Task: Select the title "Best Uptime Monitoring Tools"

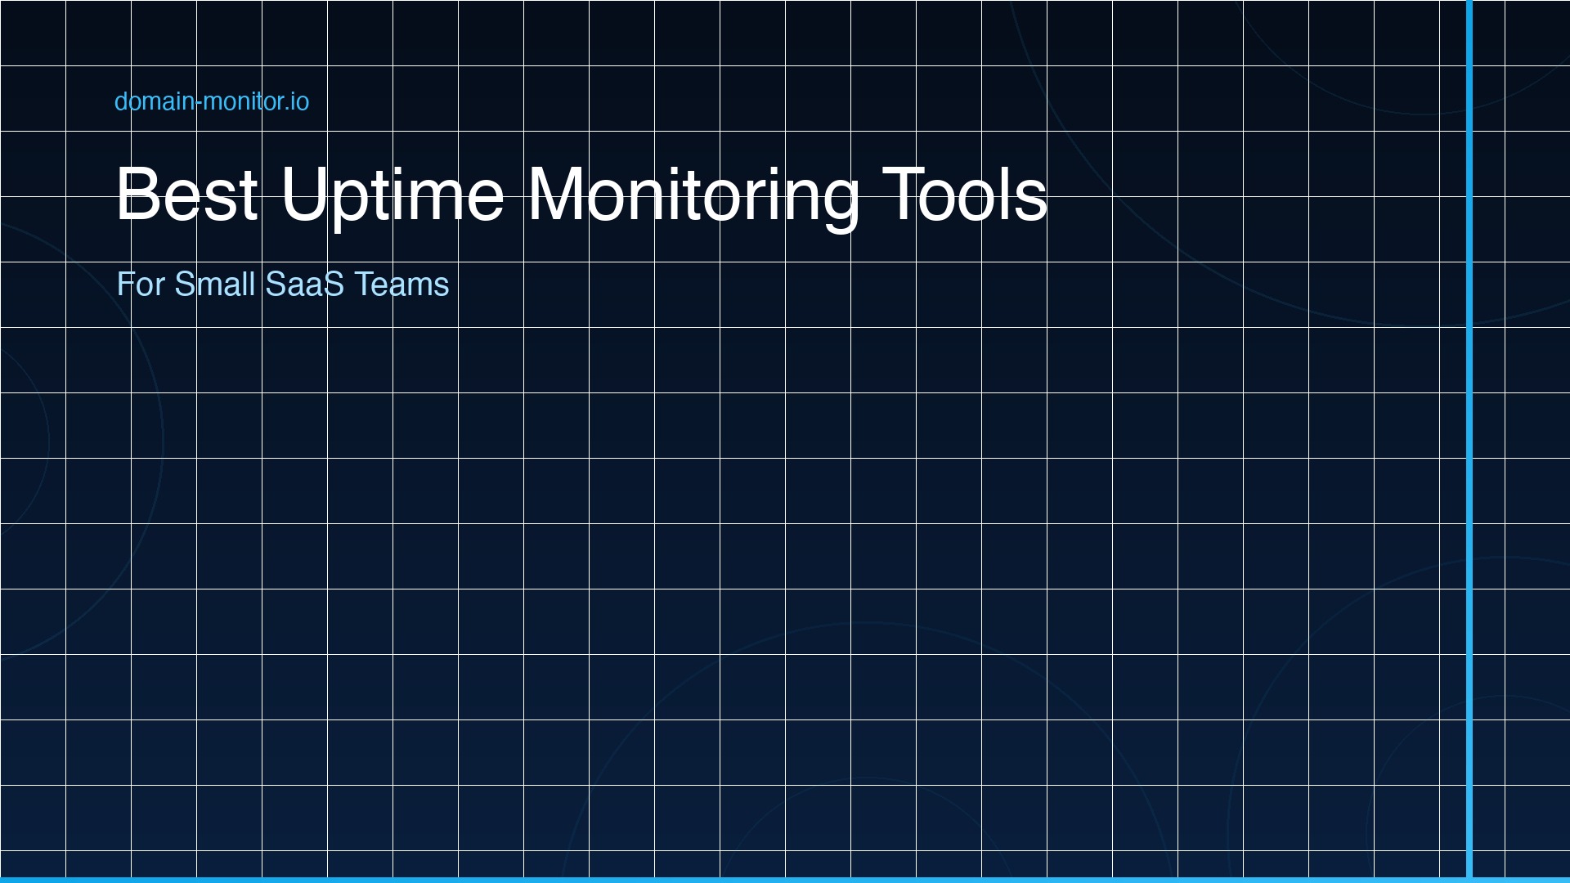Action: (x=582, y=195)
